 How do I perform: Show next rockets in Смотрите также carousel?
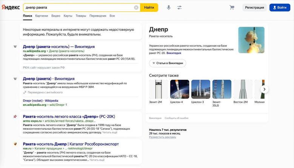265,89
